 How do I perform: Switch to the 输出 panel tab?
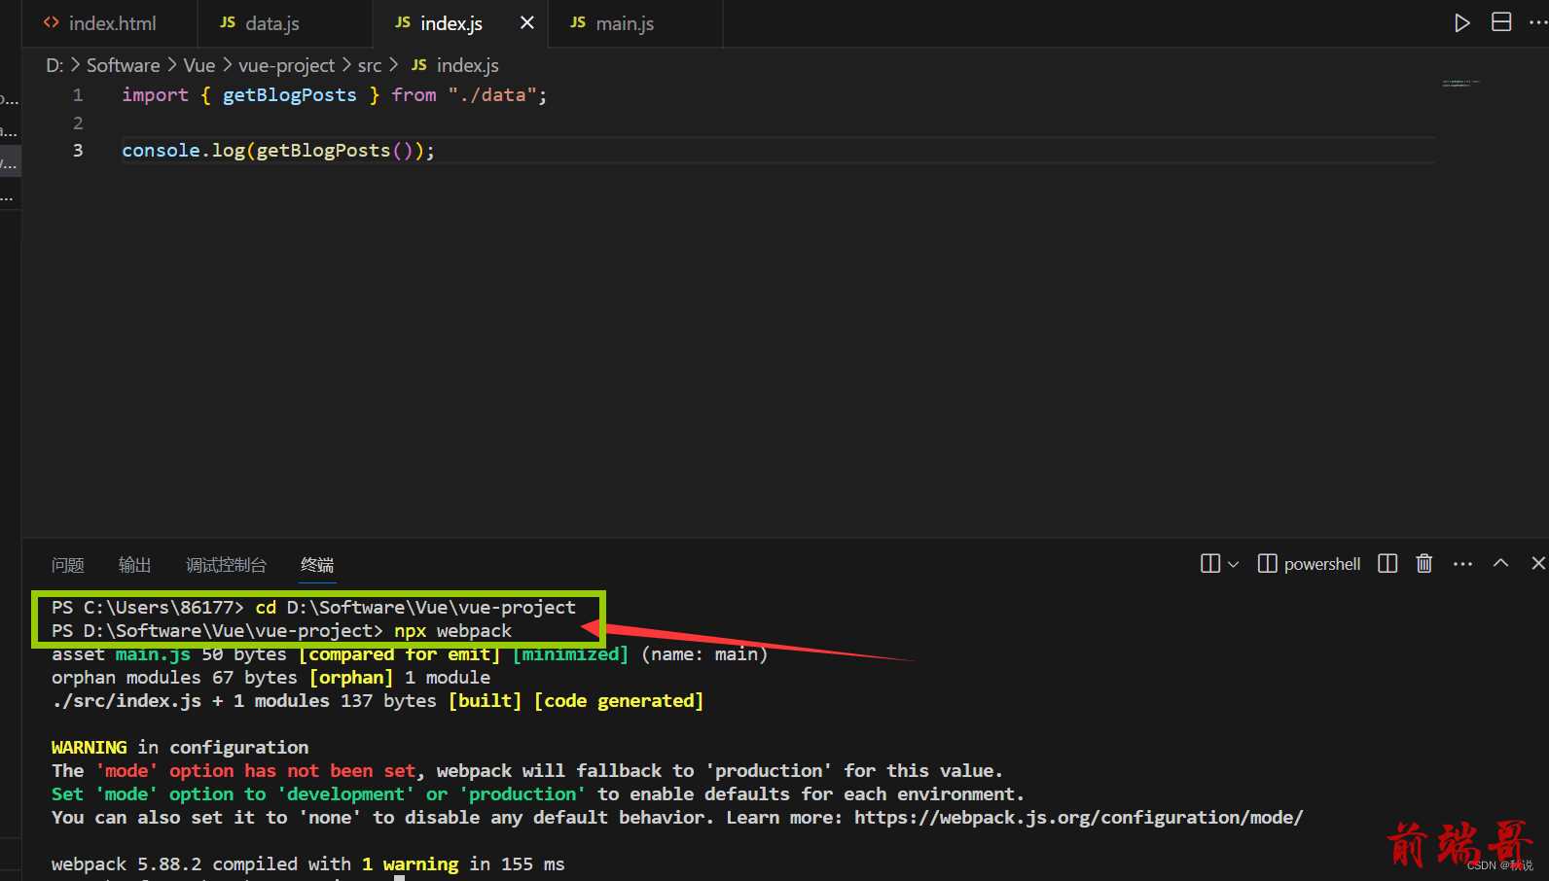coord(134,565)
